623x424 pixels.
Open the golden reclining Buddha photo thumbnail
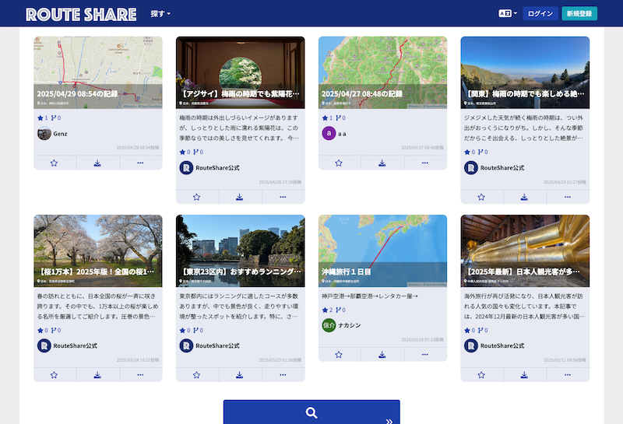click(x=525, y=251)
